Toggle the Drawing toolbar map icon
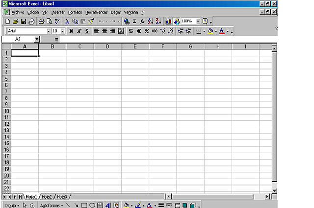The image size is (314, 208). click(x=177, y=21)
